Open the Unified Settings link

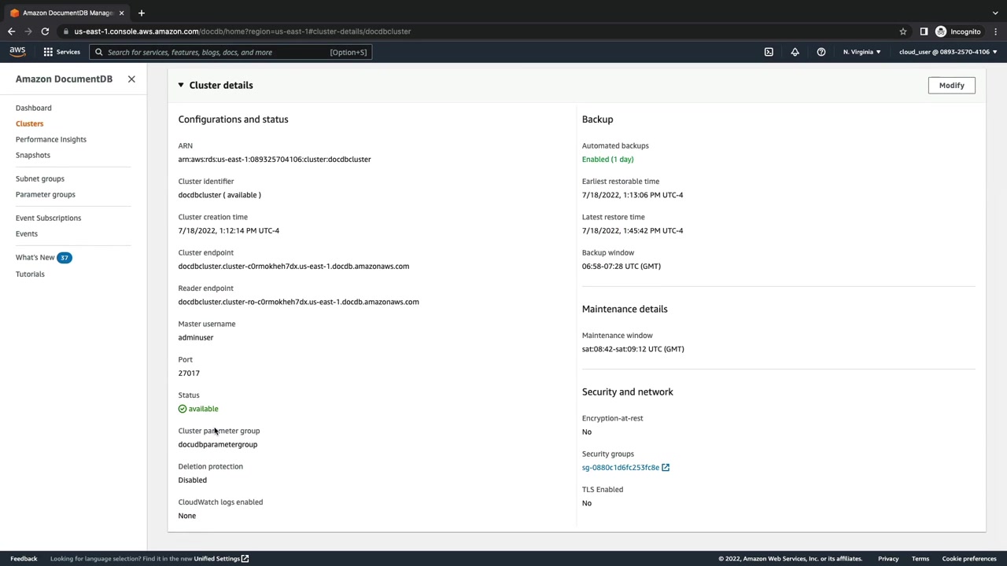217,559
